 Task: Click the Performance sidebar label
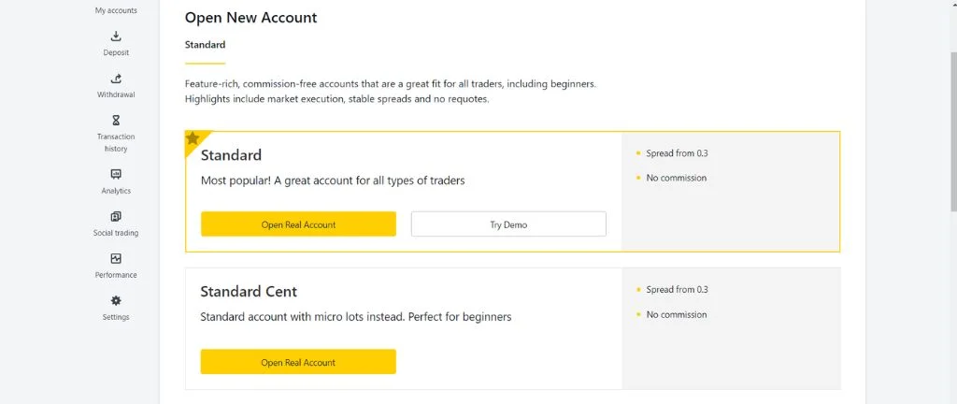(x=116, y=275)
